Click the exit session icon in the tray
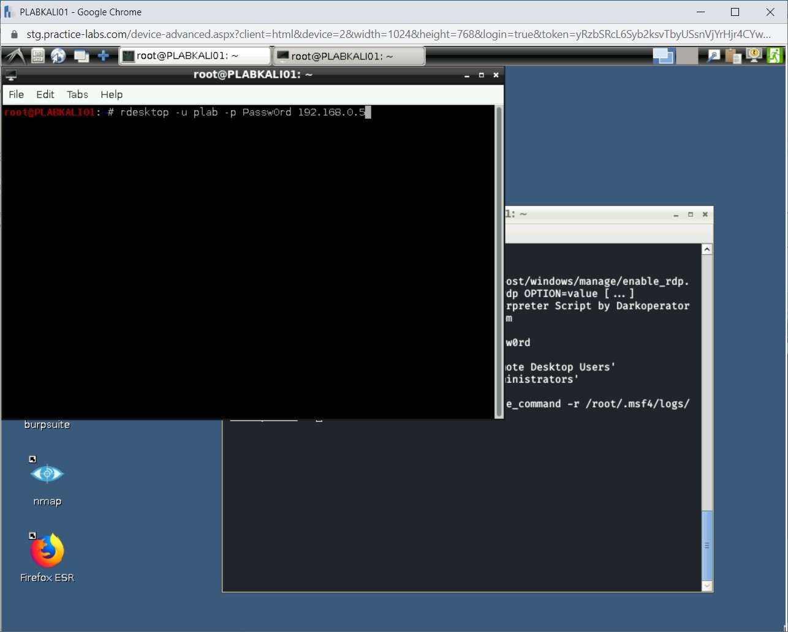The width and height of the screenshot is (788, 632). (774, 55)
